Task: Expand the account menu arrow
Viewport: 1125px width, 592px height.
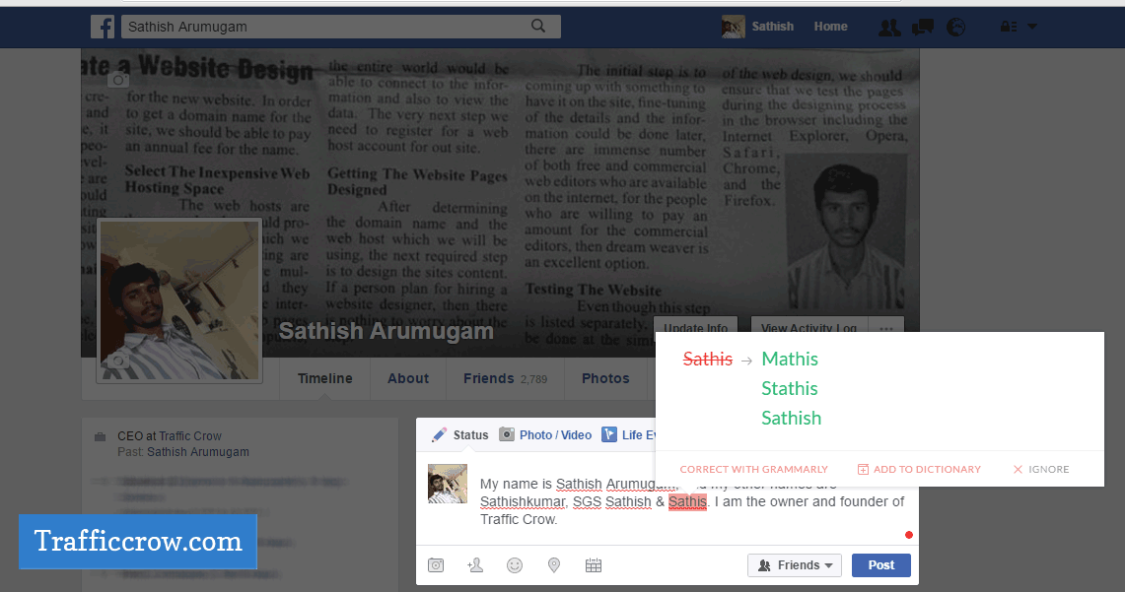Action: click(1032, 27)
